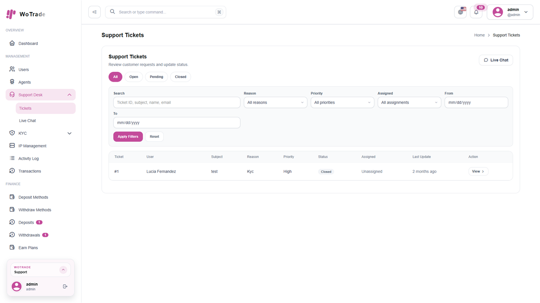This screenshot has height=303, width=540.
Task: Click the logout icon beside admin
Action: (x=65, y=286)
